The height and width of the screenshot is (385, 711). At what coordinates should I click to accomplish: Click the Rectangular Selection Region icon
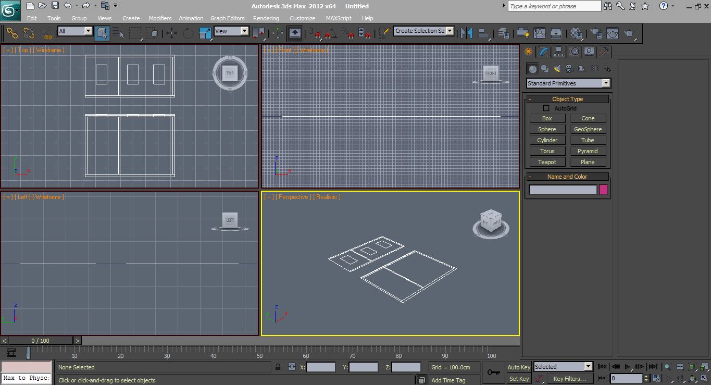click(135, 33)
